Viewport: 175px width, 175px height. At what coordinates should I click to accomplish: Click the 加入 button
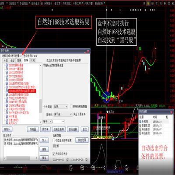click(44, 140)
